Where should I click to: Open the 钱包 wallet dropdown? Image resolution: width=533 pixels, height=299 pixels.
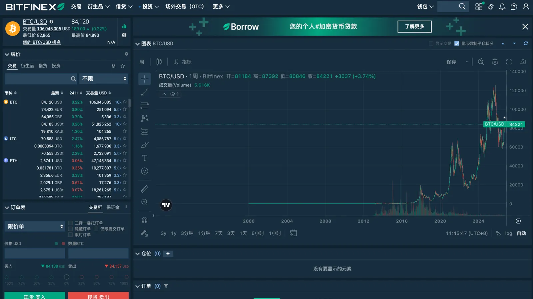point(425,7)
